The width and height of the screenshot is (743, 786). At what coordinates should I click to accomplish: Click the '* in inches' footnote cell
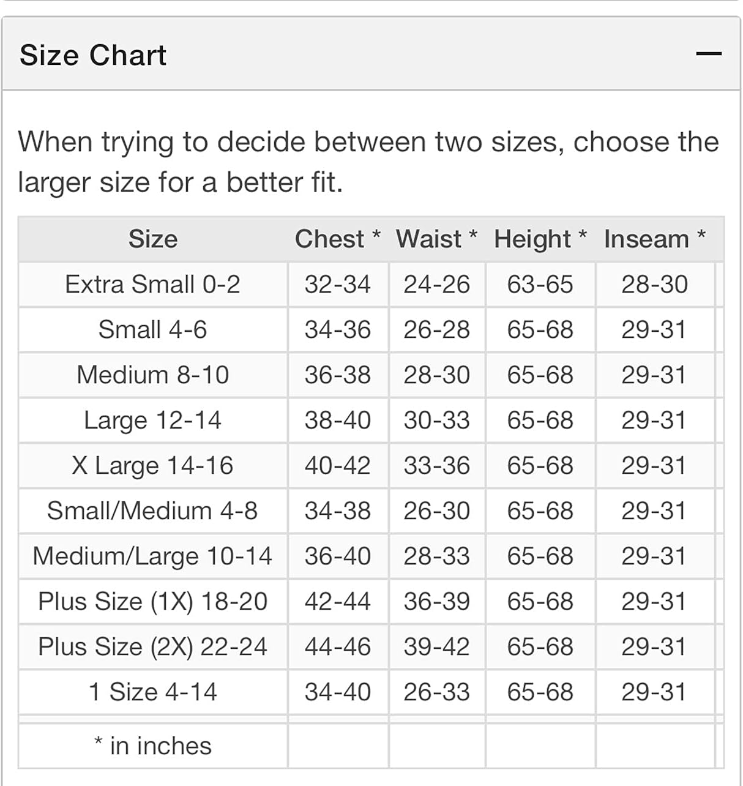153,746
